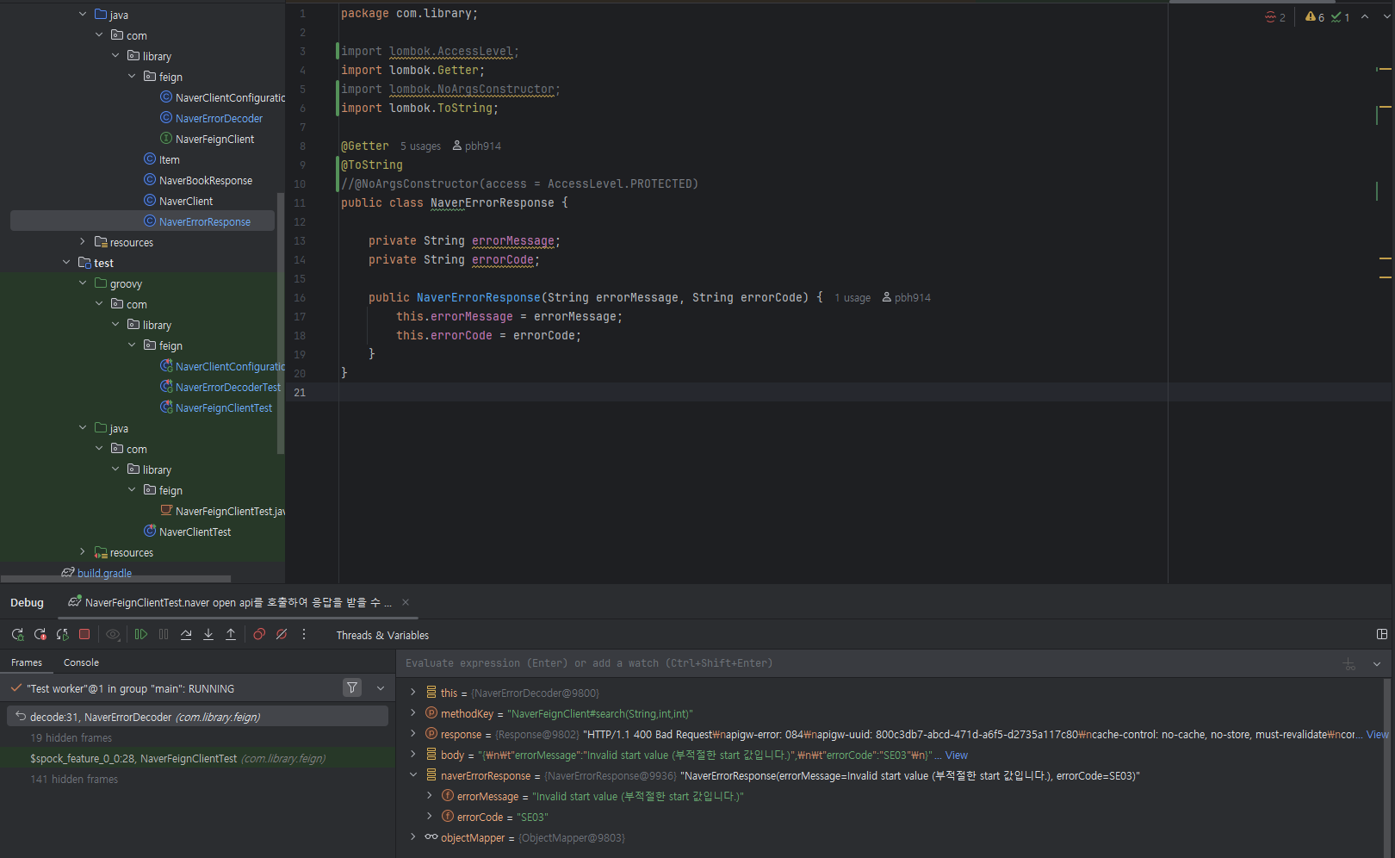Click the typo check count indicator
The height and width of the screenshot is (858, 1395).
[1341, 17]
